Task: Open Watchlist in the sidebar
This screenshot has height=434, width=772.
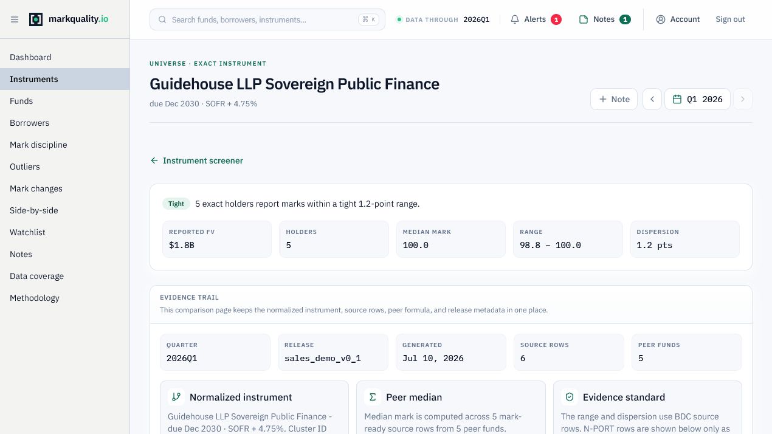Action: tap(64, 232)
